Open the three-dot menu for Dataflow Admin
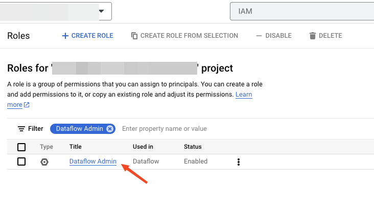Screen dimensions: 374x208 (238, 162)
